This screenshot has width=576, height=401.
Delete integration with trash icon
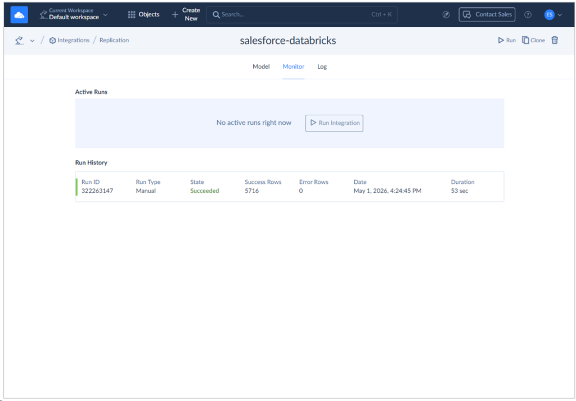[x=555, y=40]
